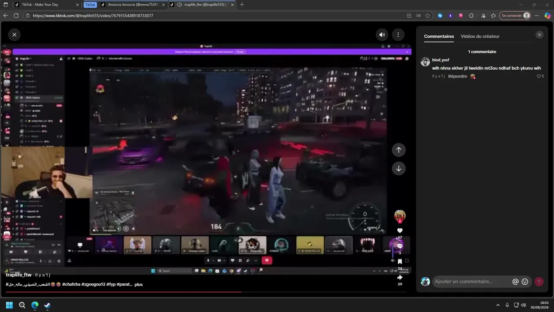
Task: Reply to blod_yssf's comment
Action: (x=457, y=76)
